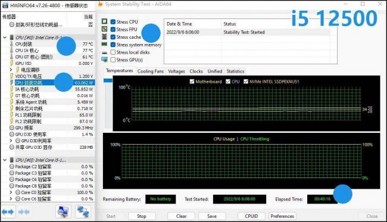This screenshot has width=387, height=222.
Task: Toggle the Motherboard graph checkbox
Action: click(x=192, y=82)
